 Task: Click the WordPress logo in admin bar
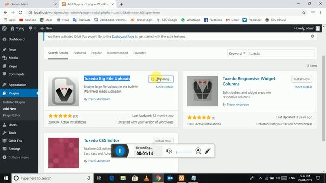click(x=4, y=28)
